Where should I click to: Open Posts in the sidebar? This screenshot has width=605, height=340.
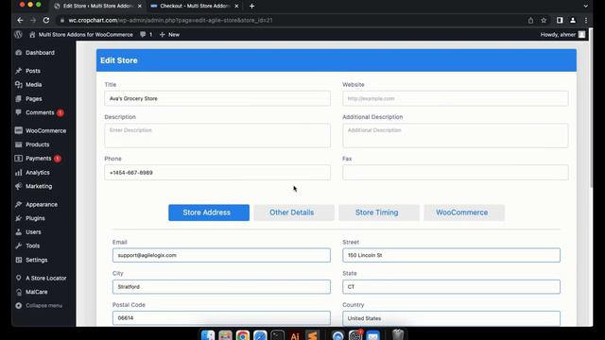click(x=33, y=71)
